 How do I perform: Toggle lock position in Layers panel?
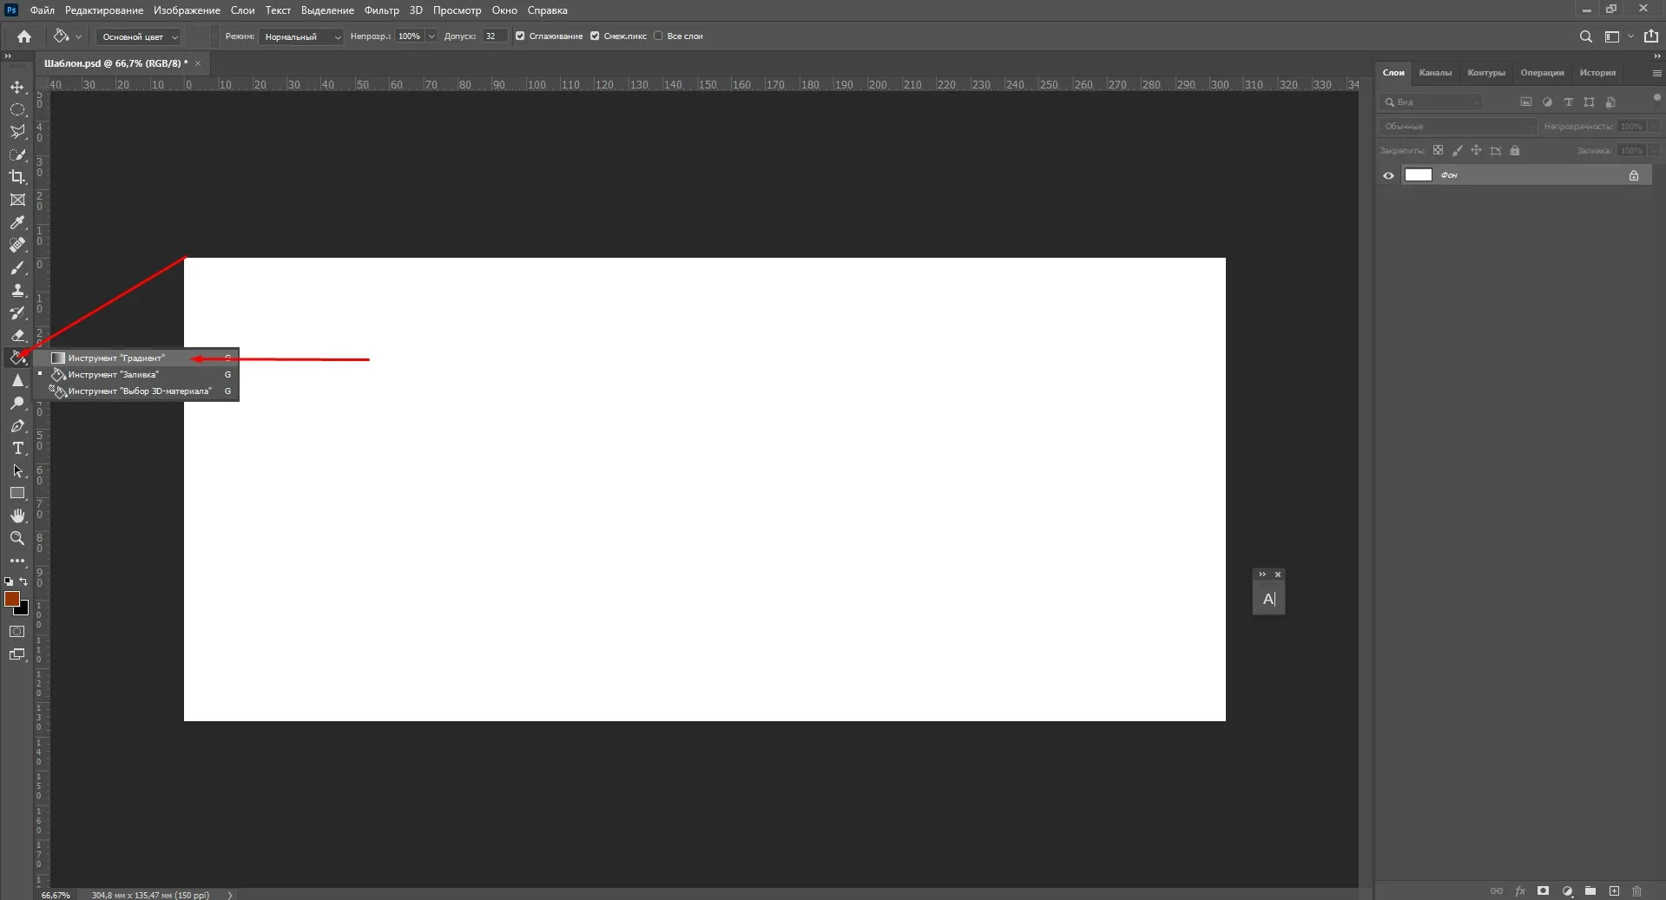coord(1476,150)
